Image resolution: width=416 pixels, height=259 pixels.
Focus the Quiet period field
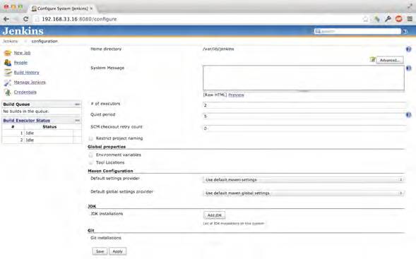click(304, 116)
